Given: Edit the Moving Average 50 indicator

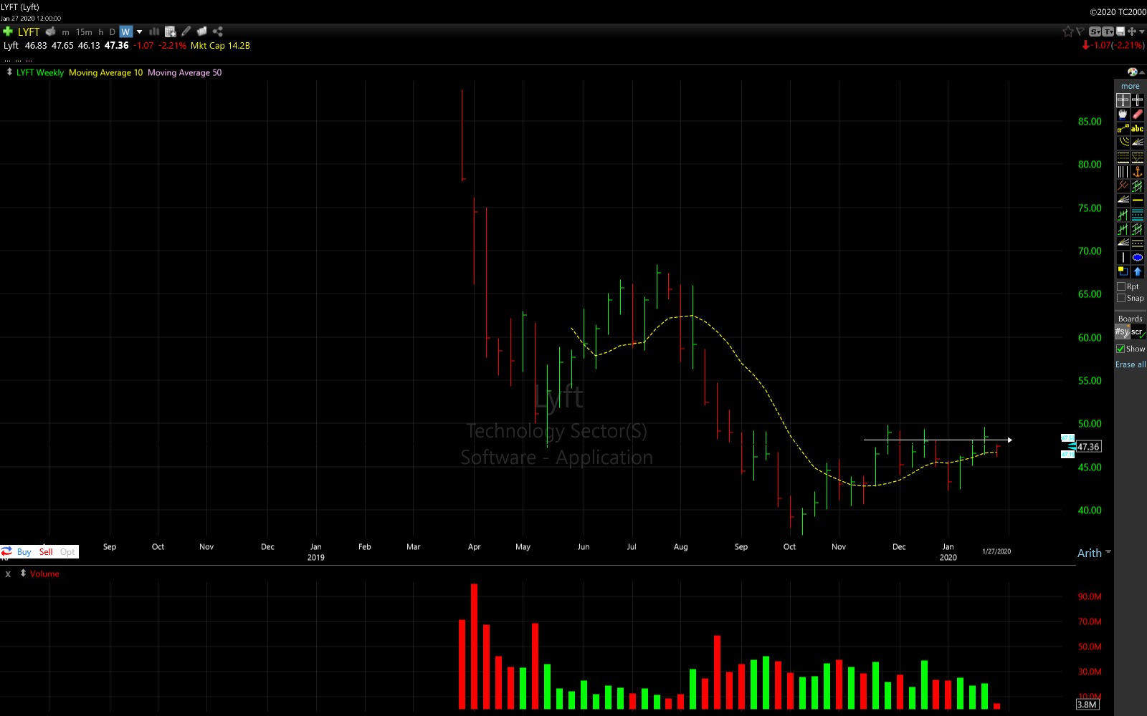Looking at the screenshot, I should (x=184, y=72).
